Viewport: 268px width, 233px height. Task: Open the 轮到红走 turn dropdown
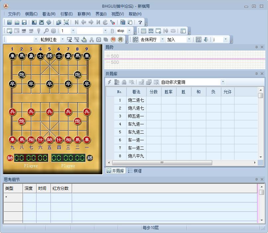[x=62, y=40]
